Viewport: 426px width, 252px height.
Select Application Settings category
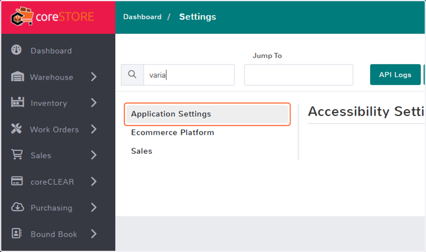tap(207, 114)
